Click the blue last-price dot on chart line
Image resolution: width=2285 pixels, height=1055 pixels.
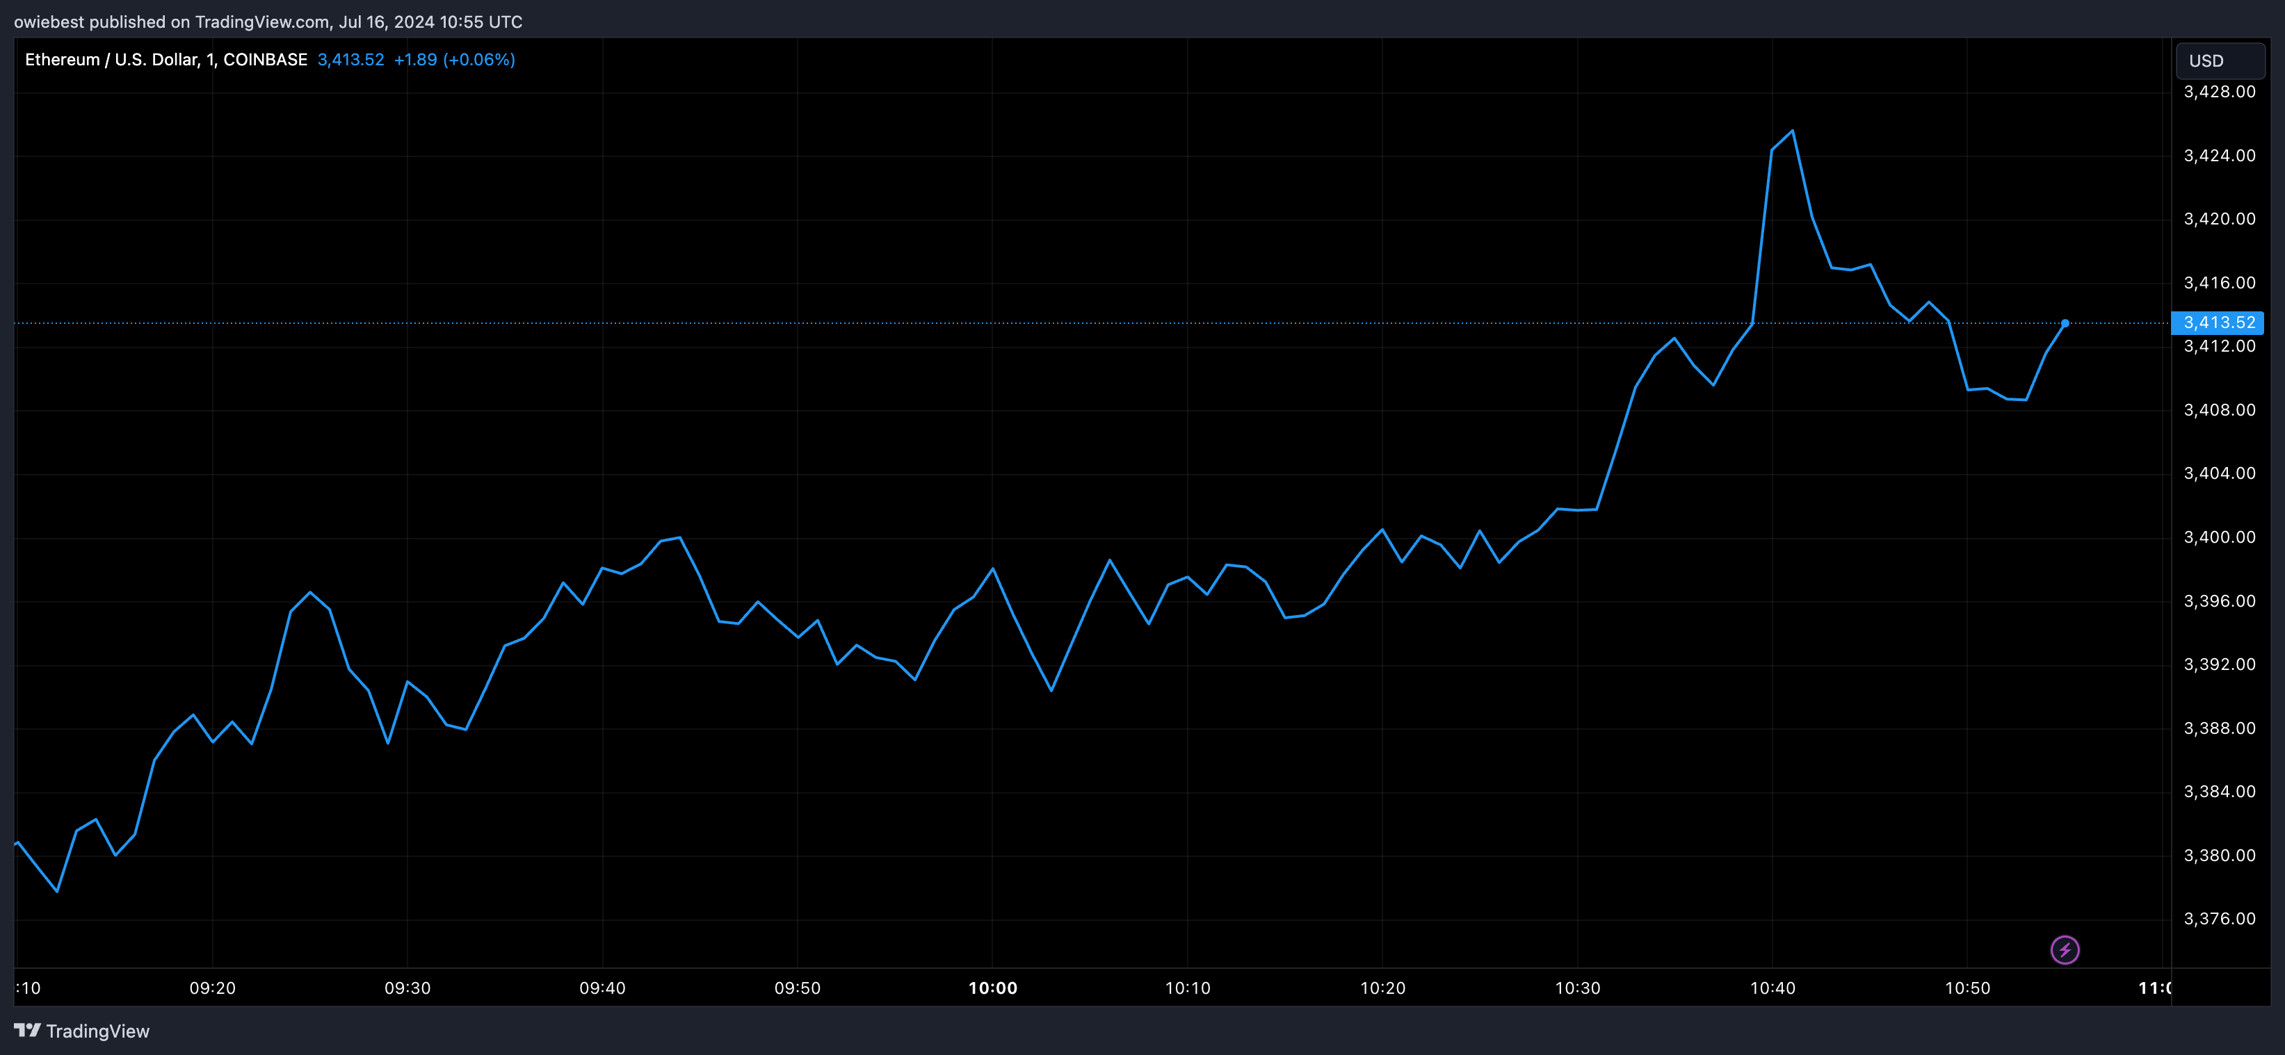pos(2065,324)
